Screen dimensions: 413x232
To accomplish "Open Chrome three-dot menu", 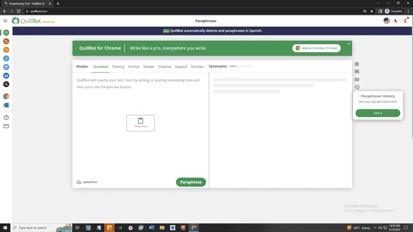I will (408, 11).
